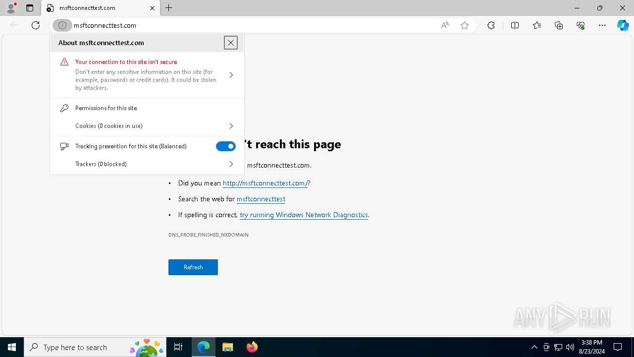The width and height of the screenshot is (634, 357).
Task: Open Task View on taskbar
Action: click(178, 347)
